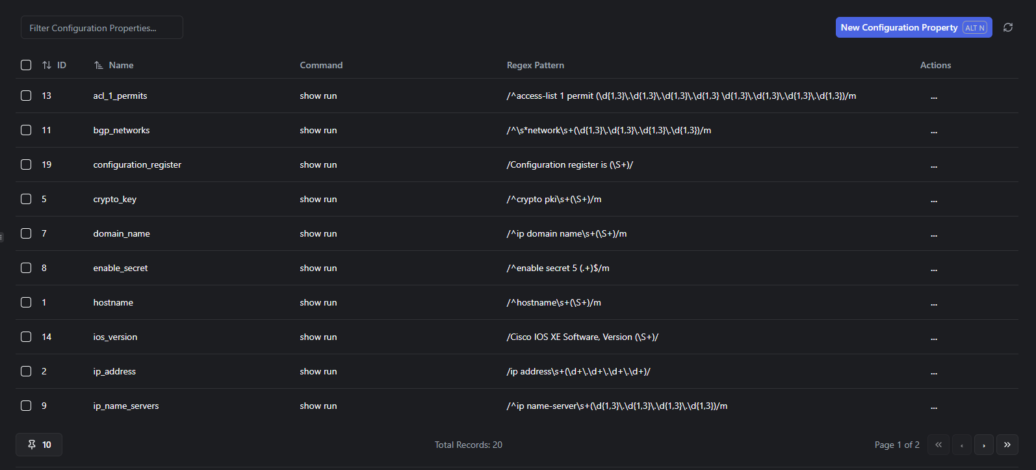Open the page size selector showing 10
Screen dimensions: 1036x470
pos(39,445)
